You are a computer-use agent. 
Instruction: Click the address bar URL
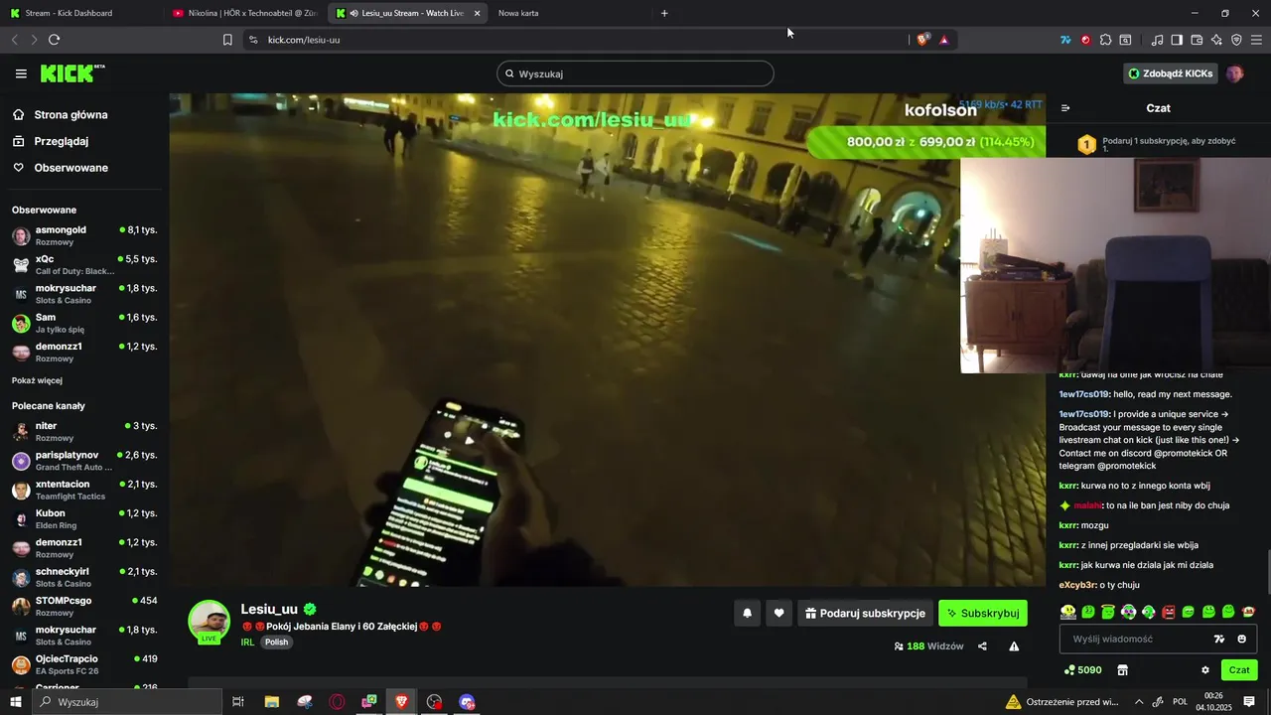pyautogui.click(x=304, y=40)
